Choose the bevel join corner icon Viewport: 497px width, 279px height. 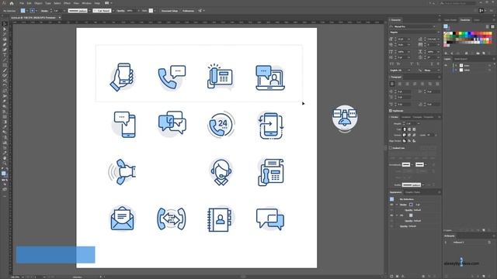(414, 135)
